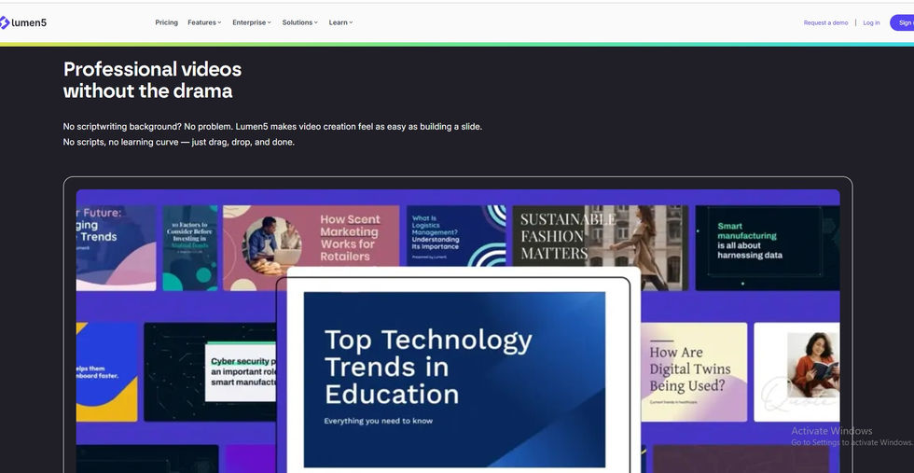Select the Logistics Management template thumbnail
This screenshot has width=914, height=473.
pos(456,236)
